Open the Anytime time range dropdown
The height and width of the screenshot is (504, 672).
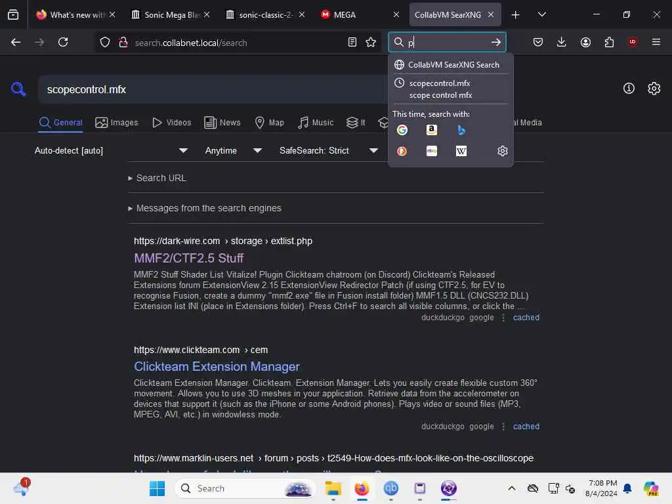click(x=233, y=151)
